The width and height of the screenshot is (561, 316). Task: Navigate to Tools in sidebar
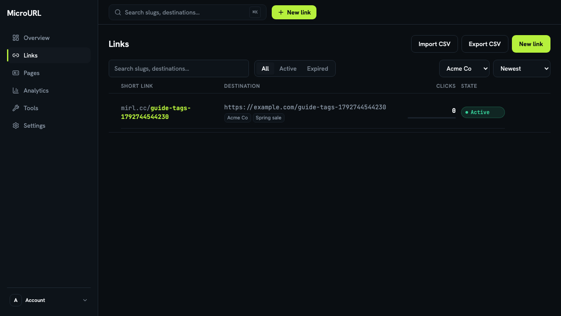[49, 108]
